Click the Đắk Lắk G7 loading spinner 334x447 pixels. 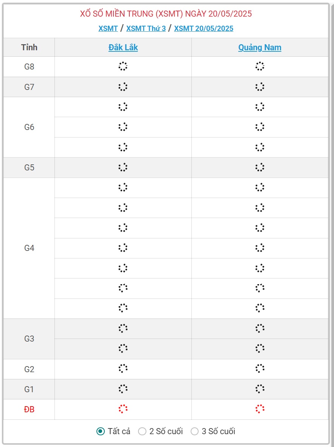(123, 87)
